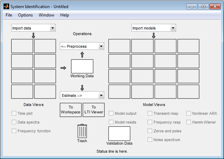224x159 pixels.
Task: Click the Trash can icon
Action: point(82,131)
